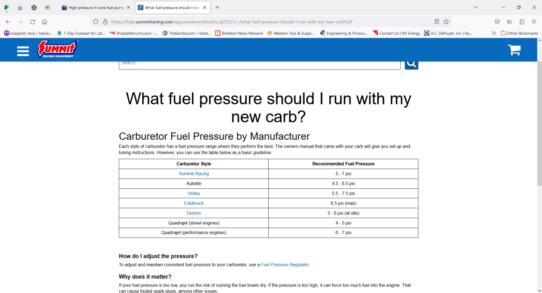This screenshot has height=293, width=542.
Task: Open the Fuel Pressure Regulator link
Action: 285,265
